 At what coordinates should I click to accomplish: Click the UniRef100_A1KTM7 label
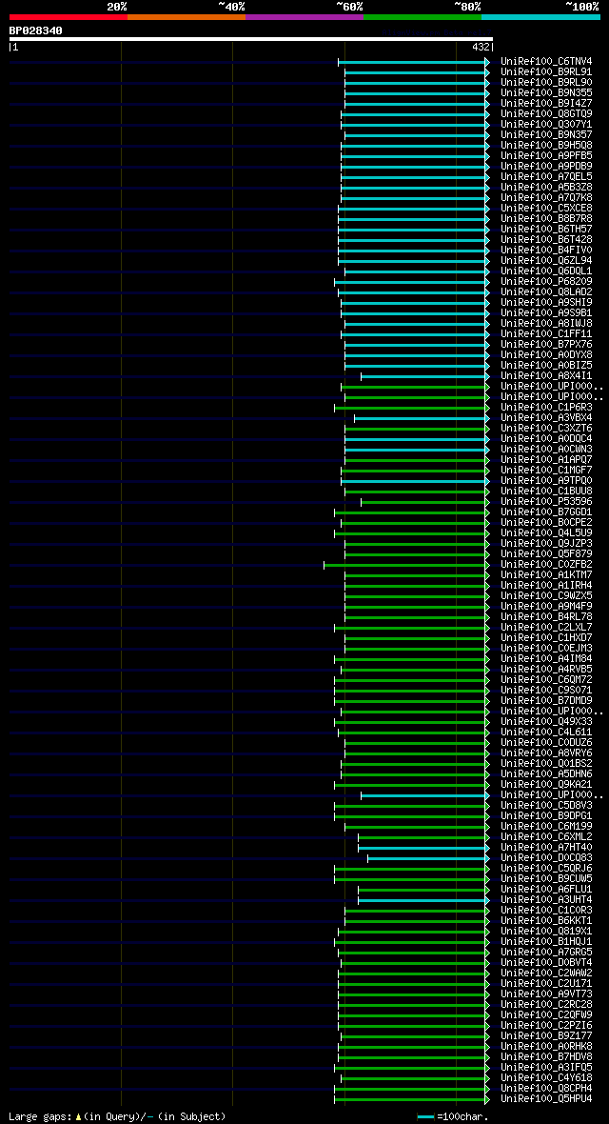pyautogui.click(x=546, y=575)
